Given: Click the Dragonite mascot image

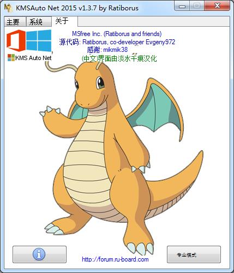Looking at the screenshot, I should click(121, 157).
